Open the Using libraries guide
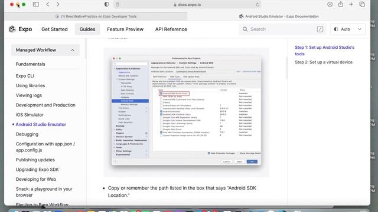The image size is (378, 212). pyautogui.click(x=30, y=85)
